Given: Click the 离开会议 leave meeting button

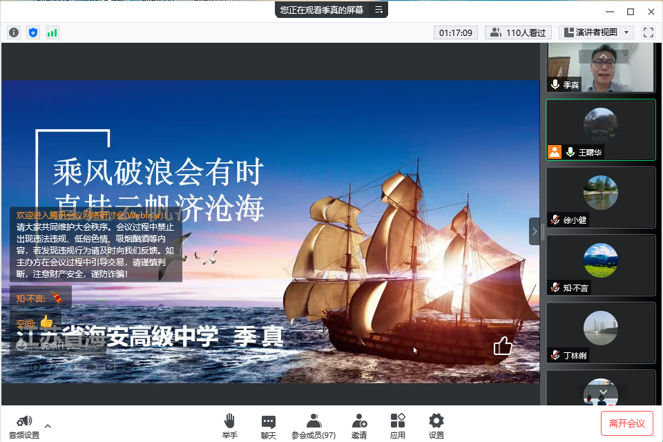Looking at the screenshot, I should (626, 423).
